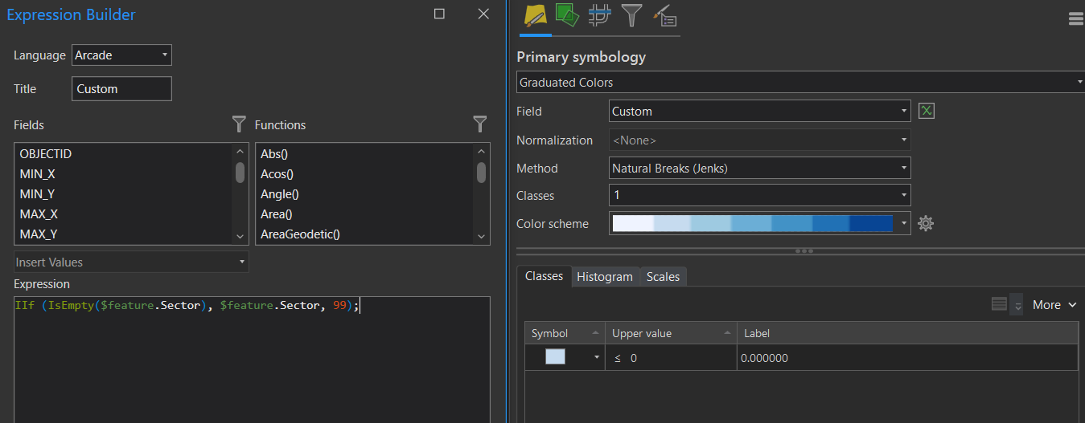Switch to the Classes tab
This screenshot has width=1085, height=423.
point(545,276)
